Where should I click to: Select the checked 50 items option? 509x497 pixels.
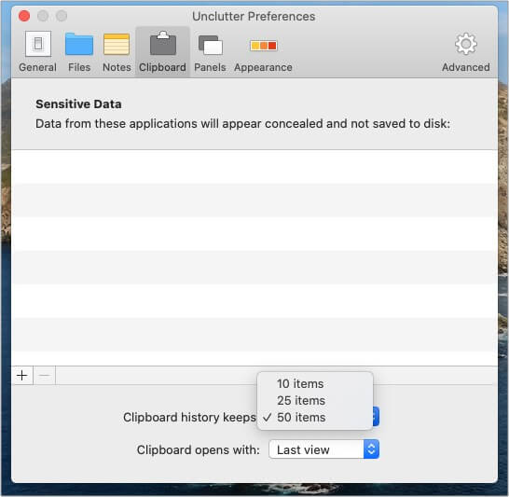pyautogui.click(x=314, y=418)
